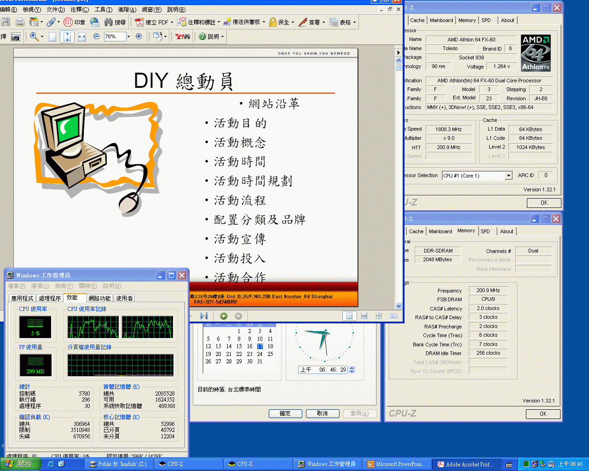The width and height of the screenshot is (589, 471).
Task: Click the Fit Width icon
Action: coord(82,36)
